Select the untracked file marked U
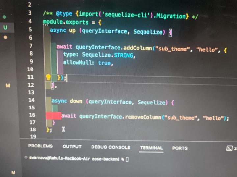The width and height of the screenshot is (237, 177). 5,28
